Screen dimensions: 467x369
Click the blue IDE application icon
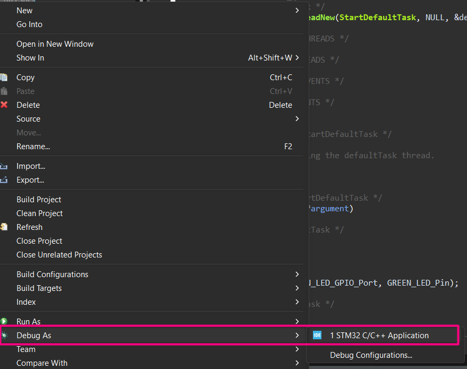coord(317,336)
